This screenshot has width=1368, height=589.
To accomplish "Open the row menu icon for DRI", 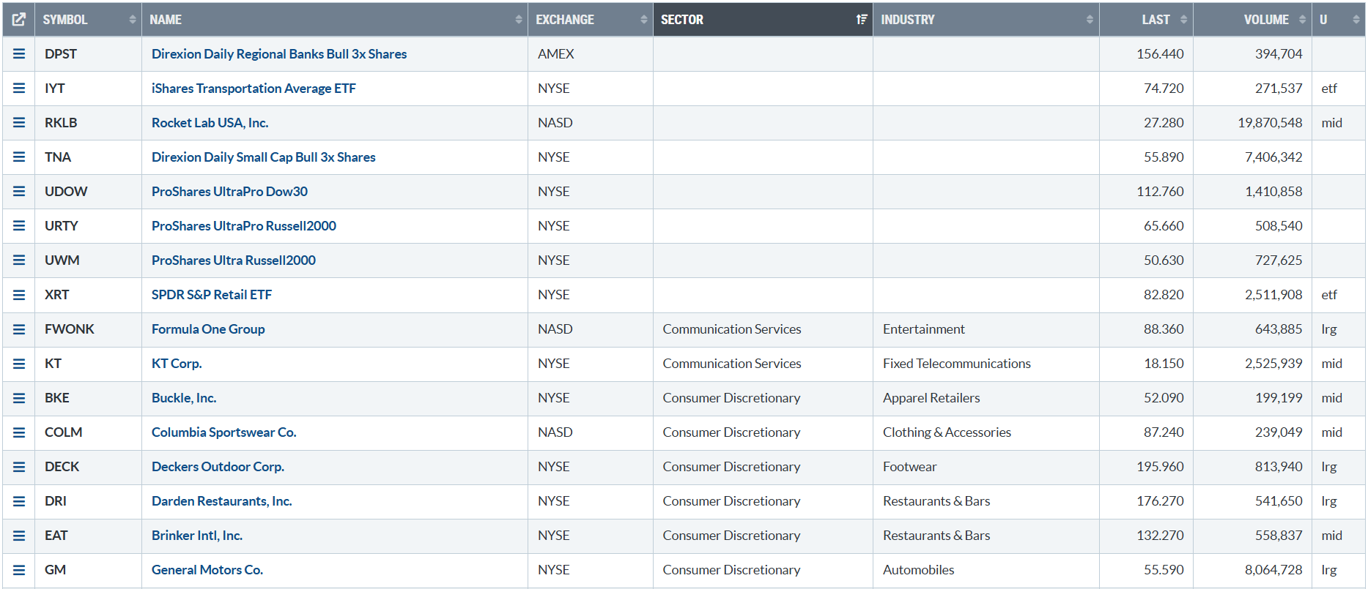I will coord(19,501).
